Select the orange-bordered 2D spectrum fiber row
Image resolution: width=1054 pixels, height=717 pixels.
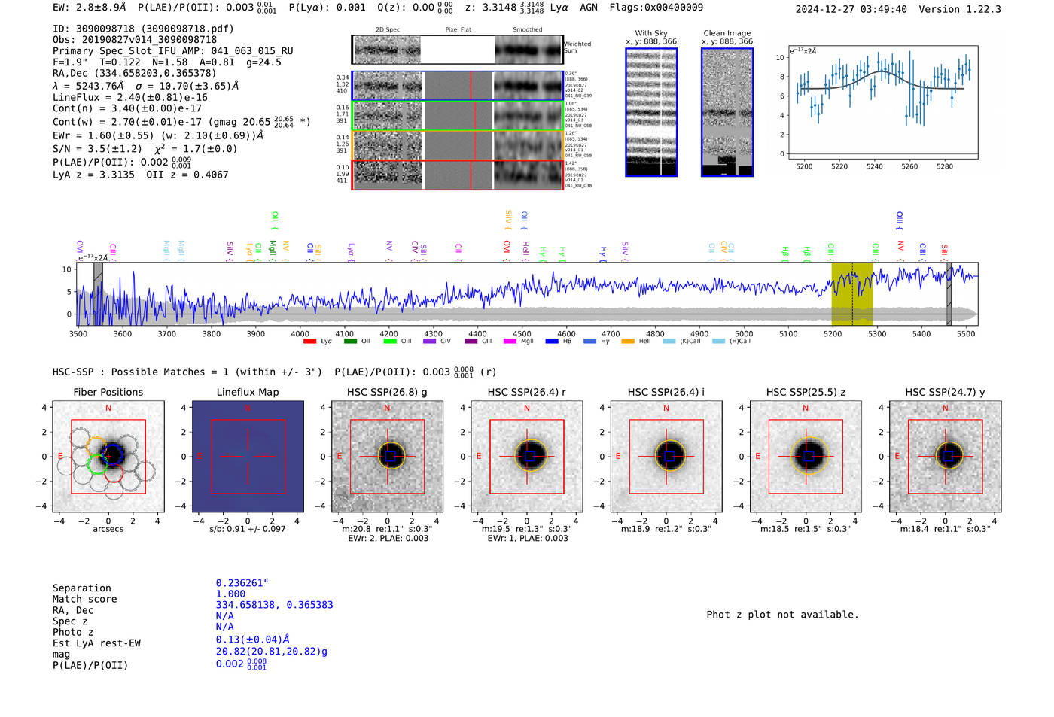[457, 145]
